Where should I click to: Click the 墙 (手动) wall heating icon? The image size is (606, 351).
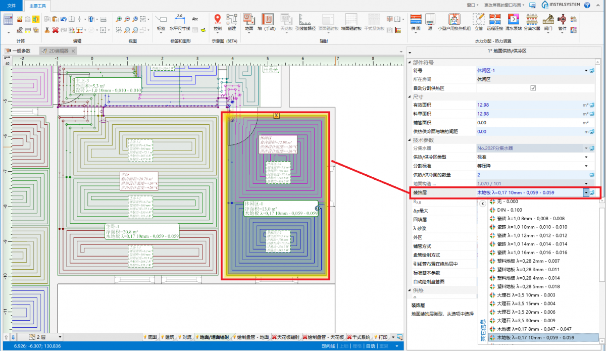tap(267, 20)
